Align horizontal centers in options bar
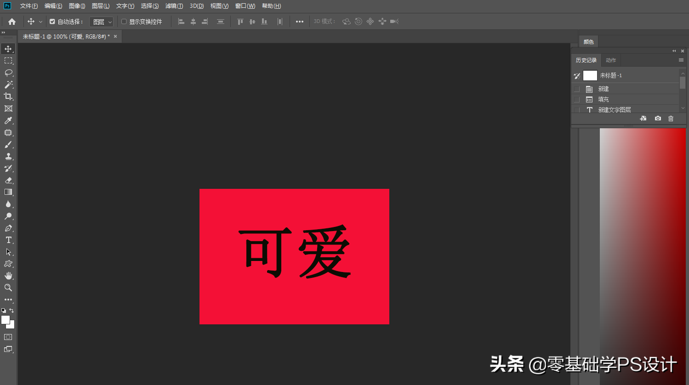 (x=193, y=22)
